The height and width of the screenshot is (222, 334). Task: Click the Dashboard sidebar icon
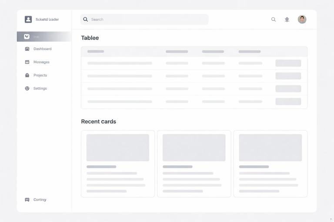point(27,49)
